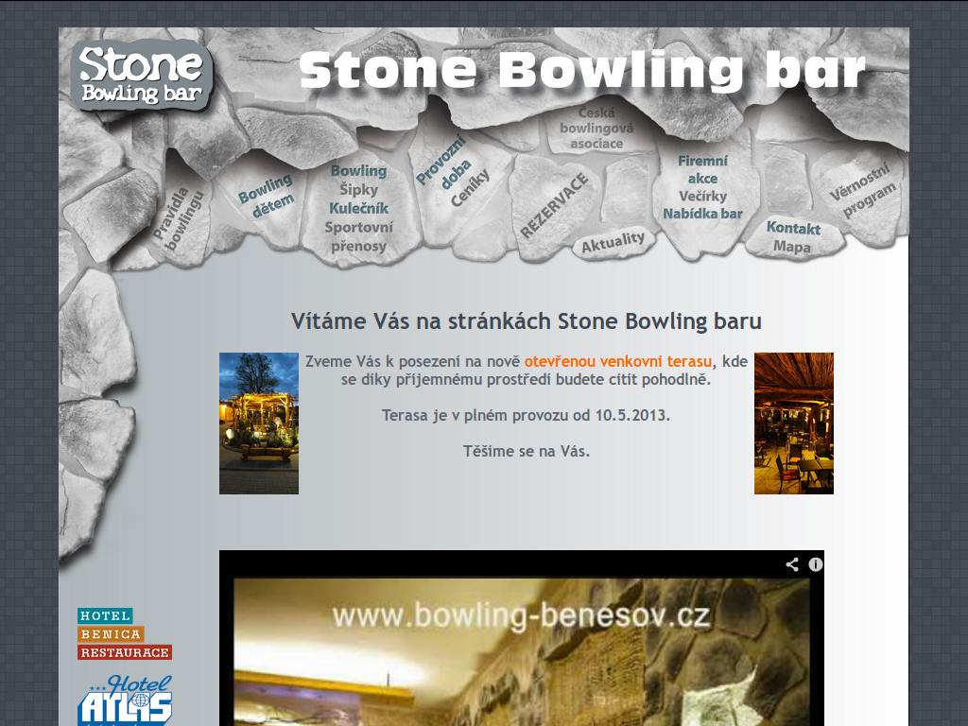Open the Hotel Atlas logo
The height and width of the screenshot is (726, 968).
(125, 700)
